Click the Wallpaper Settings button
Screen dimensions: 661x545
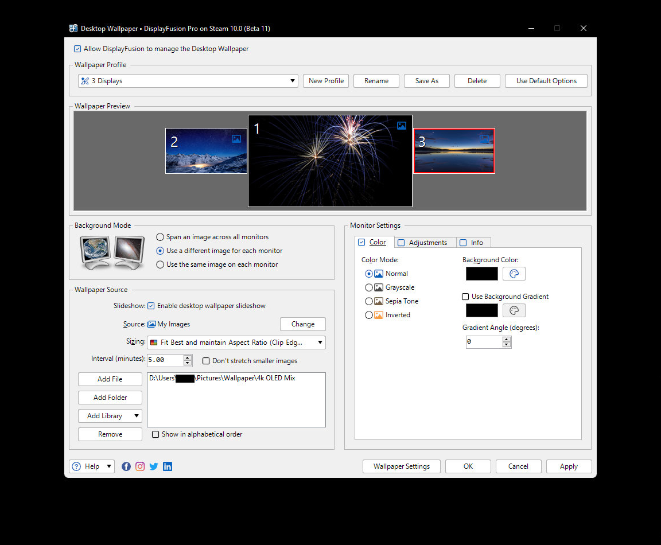(401, 466)
